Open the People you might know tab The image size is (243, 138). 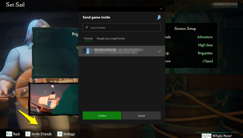111,38
